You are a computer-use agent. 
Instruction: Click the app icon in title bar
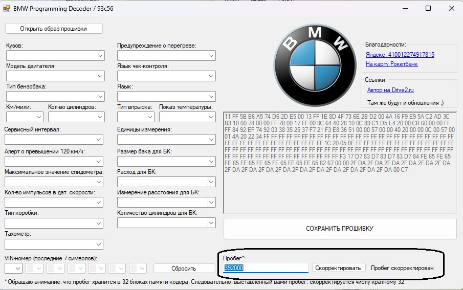tap(7, 9)
